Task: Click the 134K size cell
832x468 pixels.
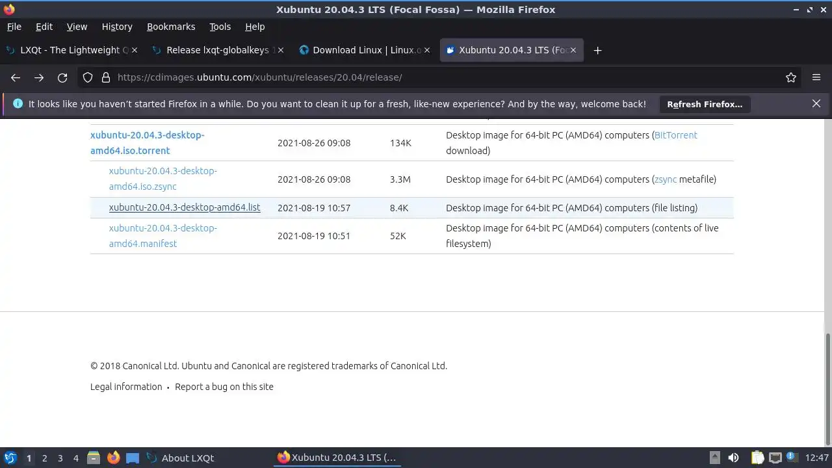Action: tap(400, 143)
